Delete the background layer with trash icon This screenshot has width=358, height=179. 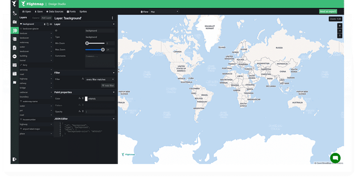coord(45,24)
